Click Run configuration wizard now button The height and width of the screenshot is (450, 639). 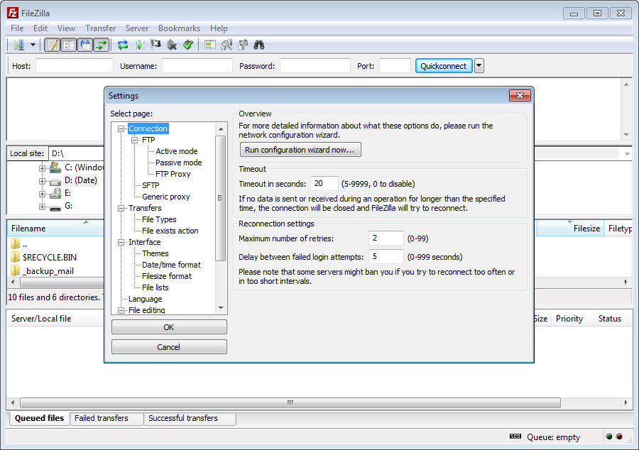point(300,150)
